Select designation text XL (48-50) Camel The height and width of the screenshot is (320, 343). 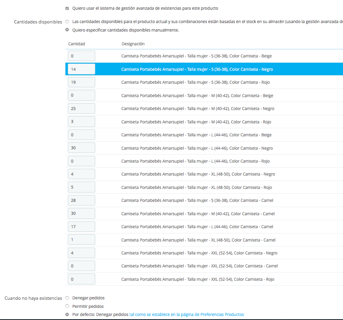(199, 240)
